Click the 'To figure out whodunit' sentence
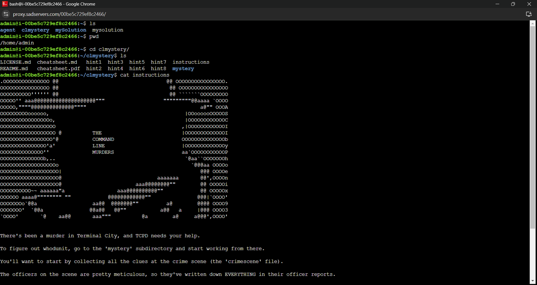The image size is (537, 285). 133,249
